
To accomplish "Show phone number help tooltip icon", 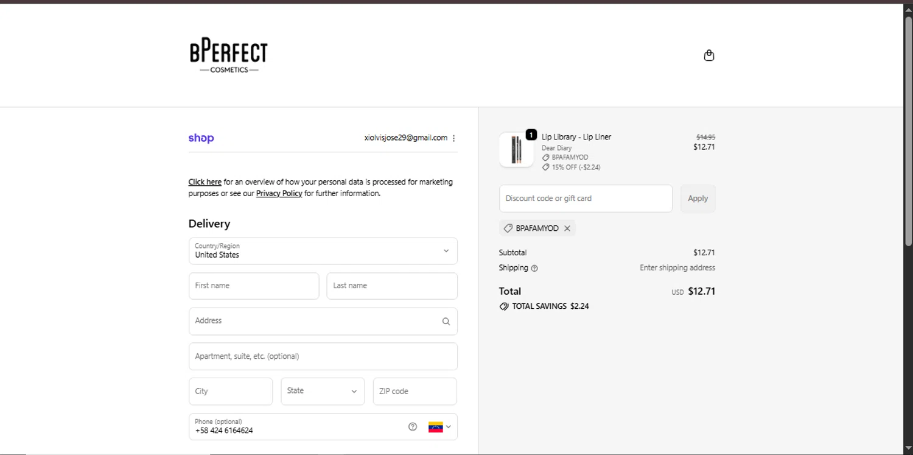I will [x=413, y=427].
